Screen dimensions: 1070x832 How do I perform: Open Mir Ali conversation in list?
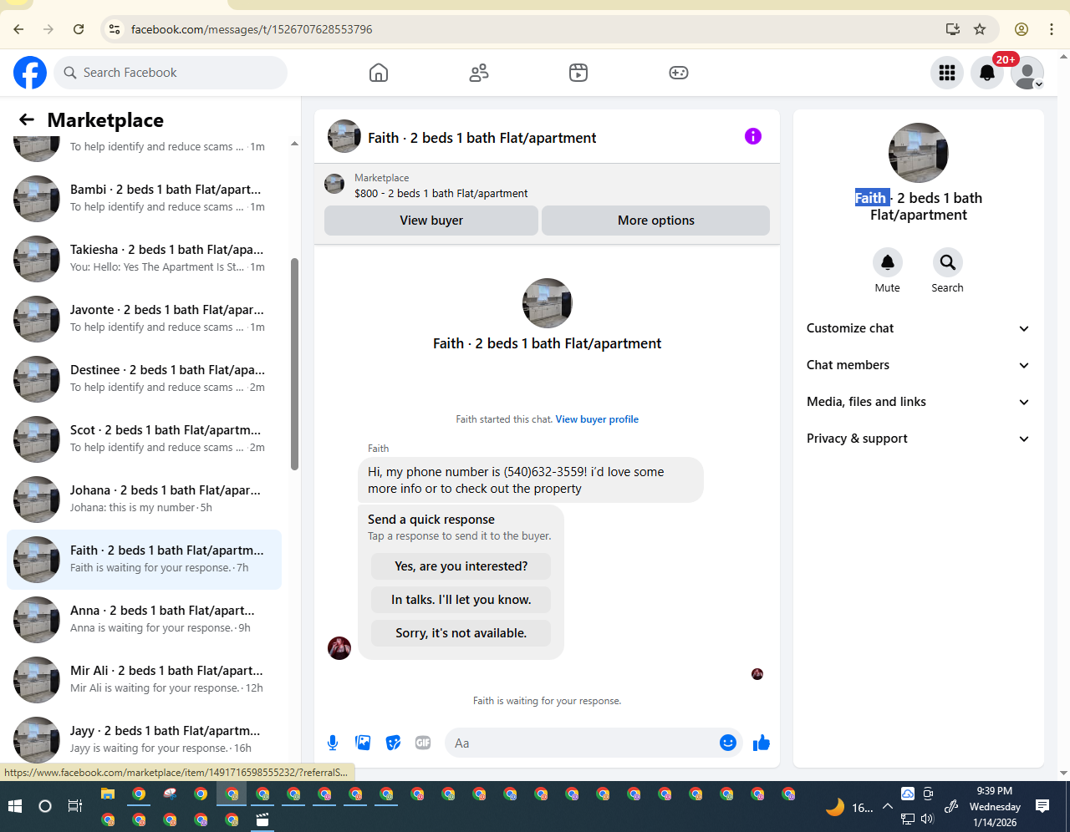pyautogui.click(x=144, y=680)
